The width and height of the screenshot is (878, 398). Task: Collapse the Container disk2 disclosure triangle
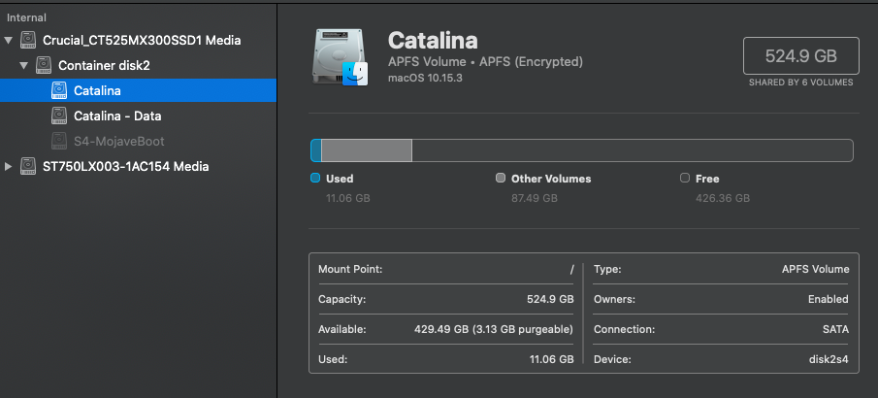click(23, 66)
